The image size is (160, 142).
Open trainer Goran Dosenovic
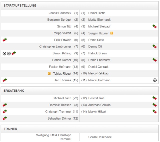click(x=100, y=137)
